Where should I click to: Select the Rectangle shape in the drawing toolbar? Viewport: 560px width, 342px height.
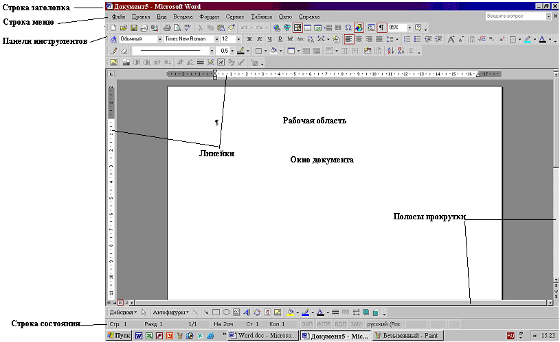(x=216, y=311)
